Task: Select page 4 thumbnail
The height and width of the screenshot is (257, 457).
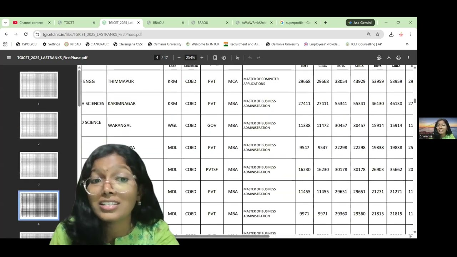Action: pyautogui.click(x=39, y=206)
